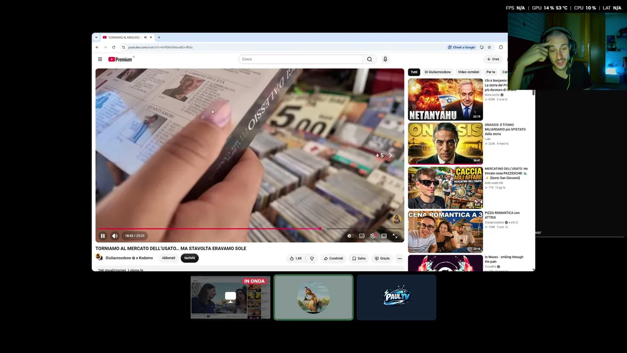The height and width of the screenshot is (353, 627).
Task: Open the site info icon beside the URL
Action: 123,47
